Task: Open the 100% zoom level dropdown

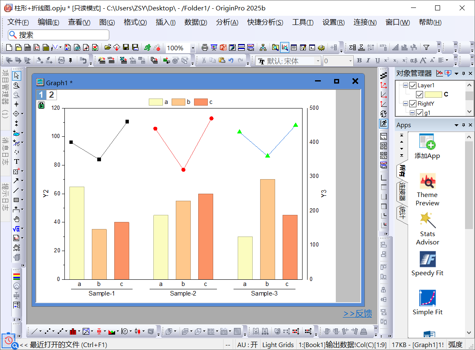Action: pyautogui.click(x=193, y=48)
